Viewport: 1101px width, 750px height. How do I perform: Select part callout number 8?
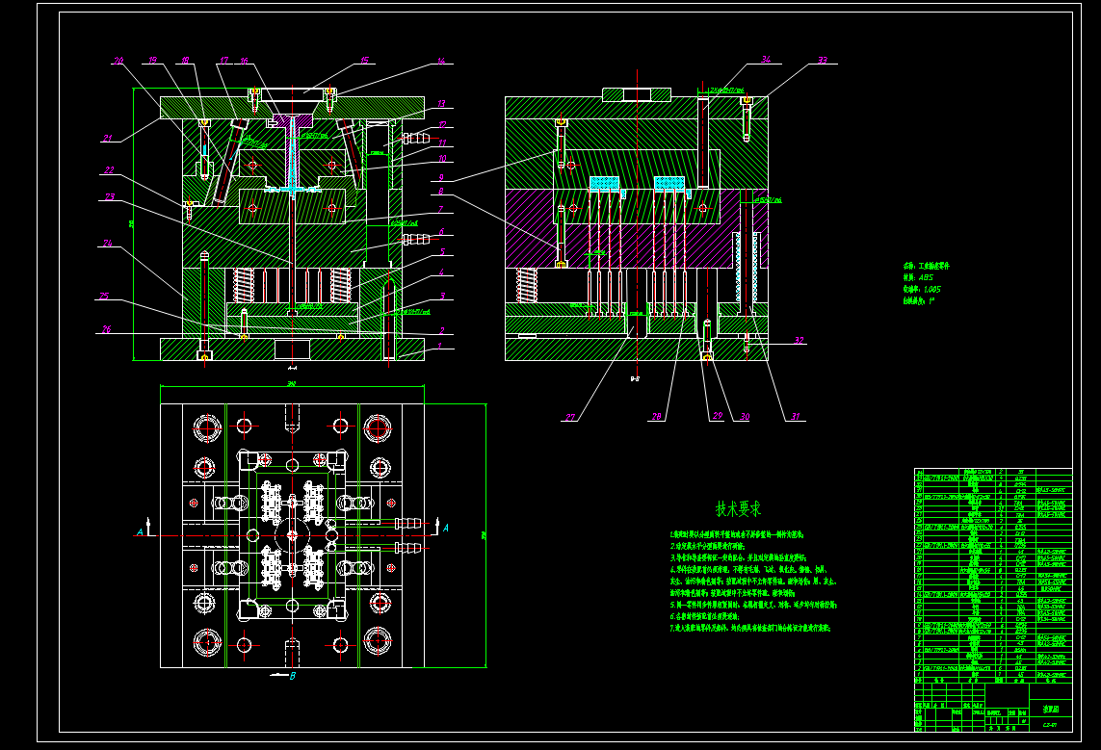point(441,191)
